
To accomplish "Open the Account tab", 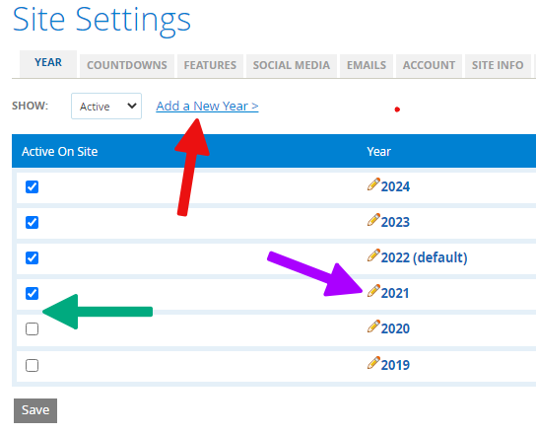I will tap(429, 65).
